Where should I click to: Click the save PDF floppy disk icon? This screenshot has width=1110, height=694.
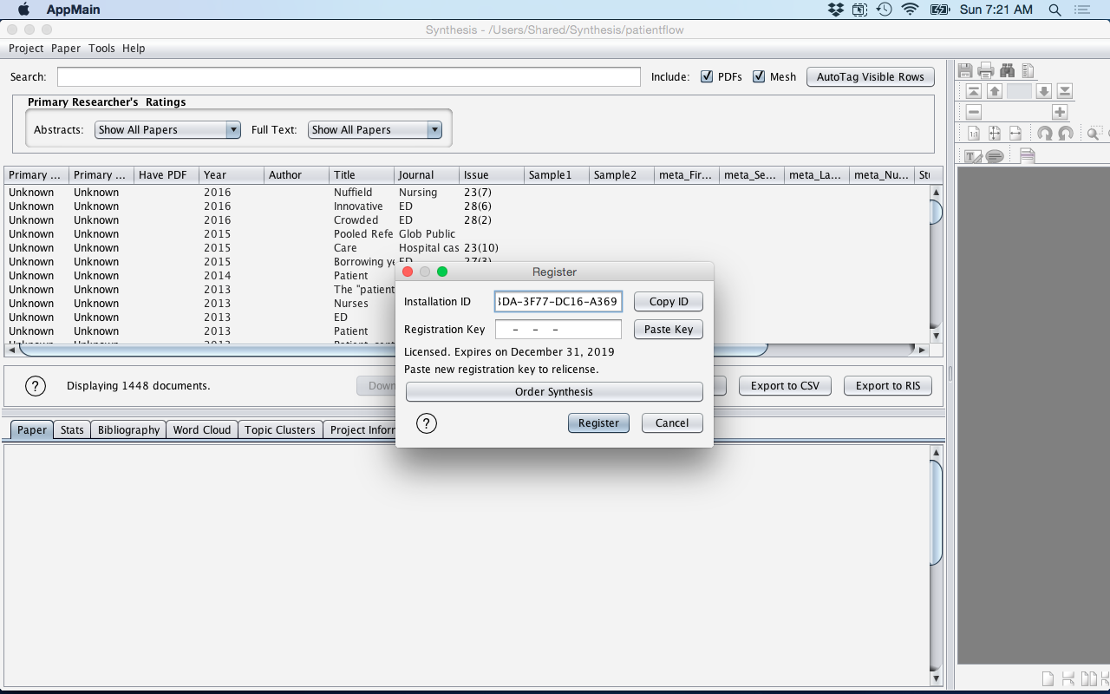pos(965,71)
